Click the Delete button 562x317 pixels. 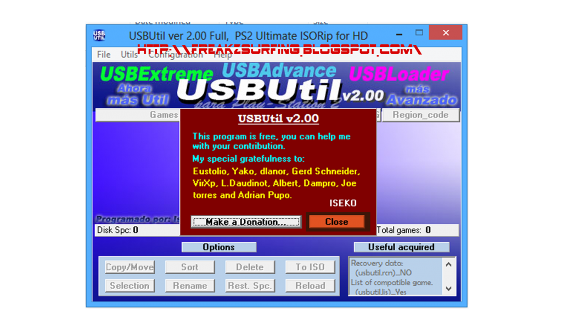pyautogui.click(x=250, y=267)
